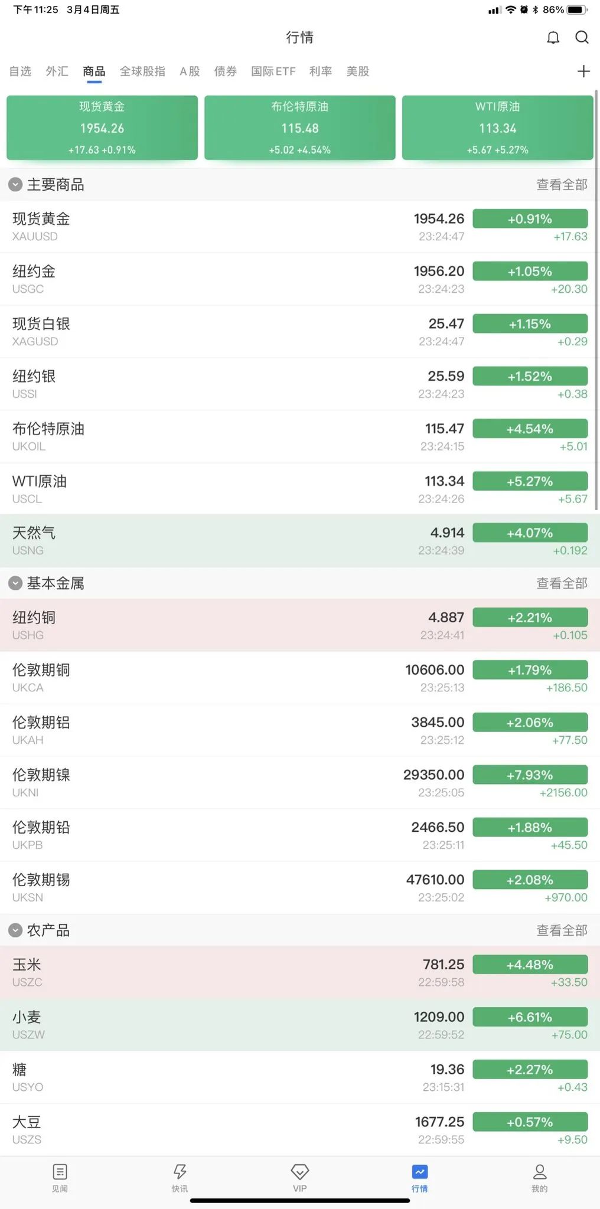Open the 快讯 flash news icon
600x1209 pixels.
pyautogui.click(x=180, y=1179)
